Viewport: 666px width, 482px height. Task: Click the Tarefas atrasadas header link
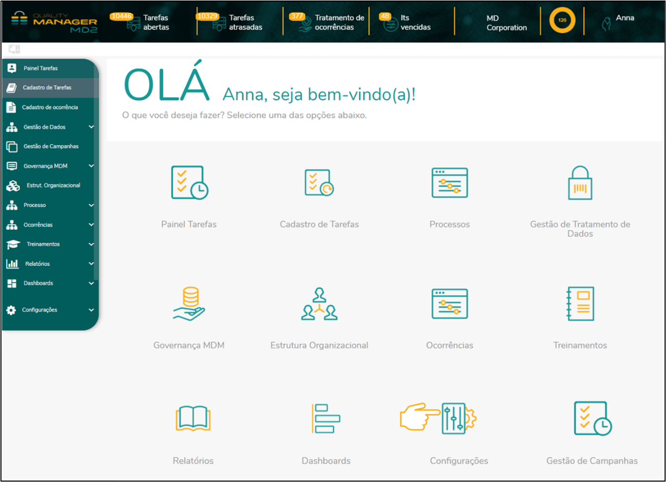pyautogui.click(x=245, y=22)
